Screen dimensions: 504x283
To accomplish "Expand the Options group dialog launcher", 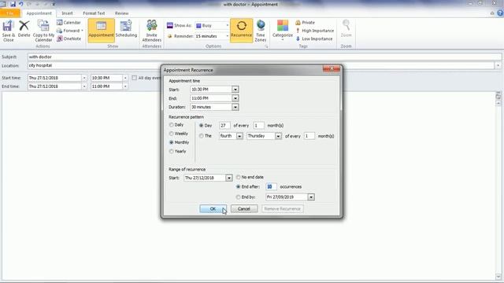I will coord(266,46).
